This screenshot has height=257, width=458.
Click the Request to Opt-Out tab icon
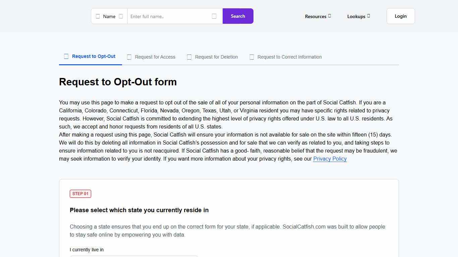point(66,56)
